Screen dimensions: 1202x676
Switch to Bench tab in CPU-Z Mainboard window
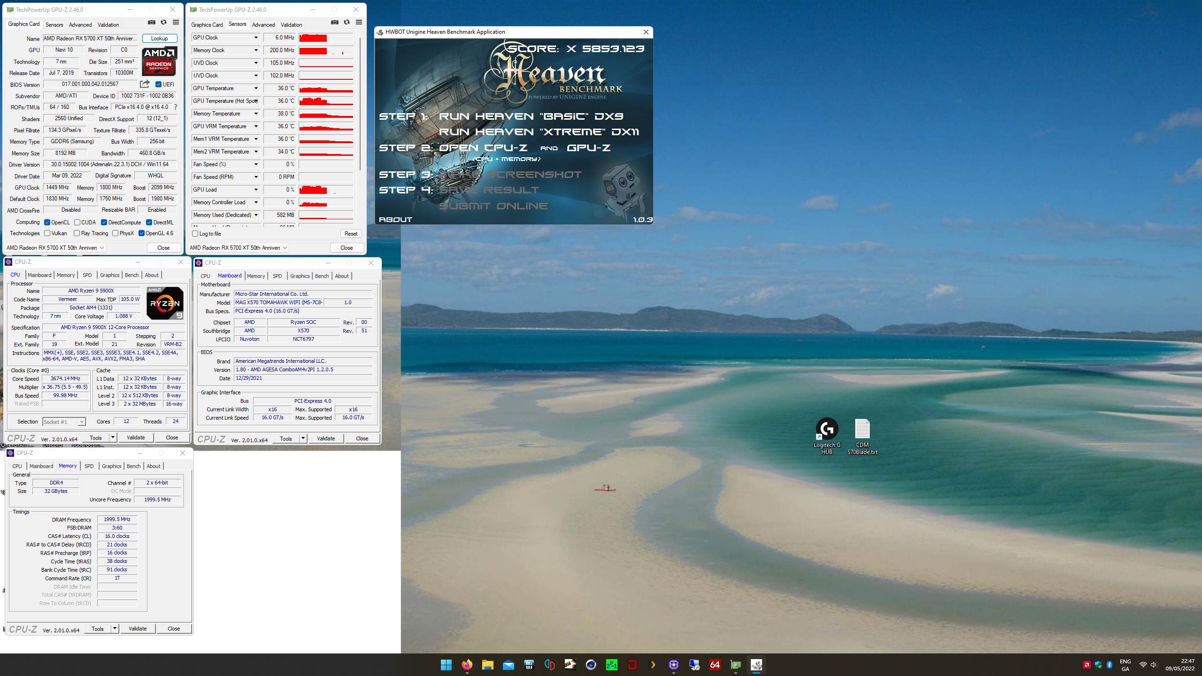322,276
